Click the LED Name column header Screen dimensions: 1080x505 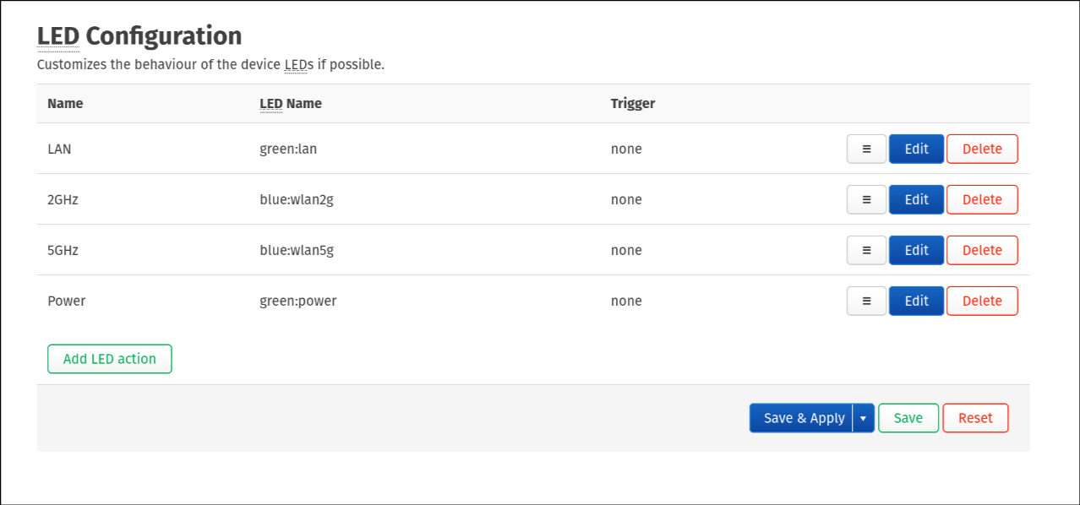(291, 104)
